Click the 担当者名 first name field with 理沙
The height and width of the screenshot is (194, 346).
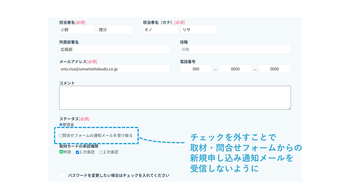tap(115, 30)
